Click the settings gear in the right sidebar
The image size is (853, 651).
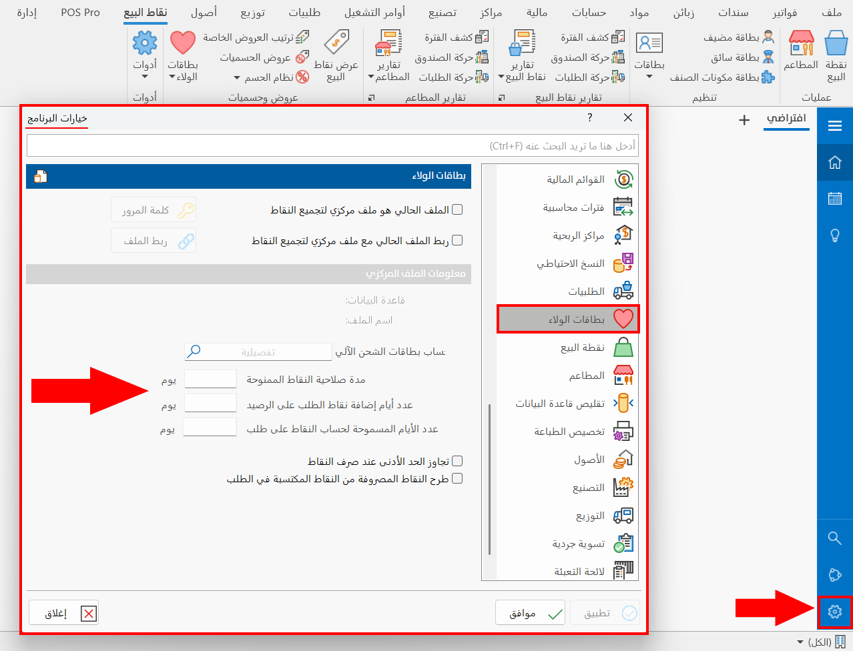click(x=834, y=611)
